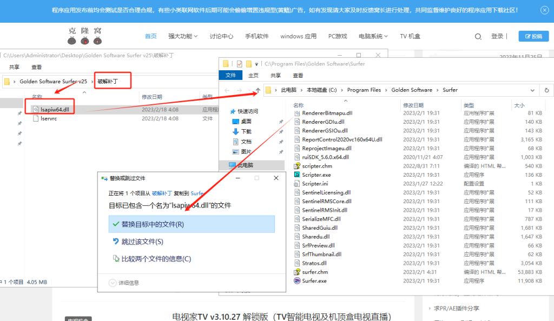This screenshot has height=321, width=554.
Task: Sort Surfer files by 类型 column header
Action: tap(469, 105)
